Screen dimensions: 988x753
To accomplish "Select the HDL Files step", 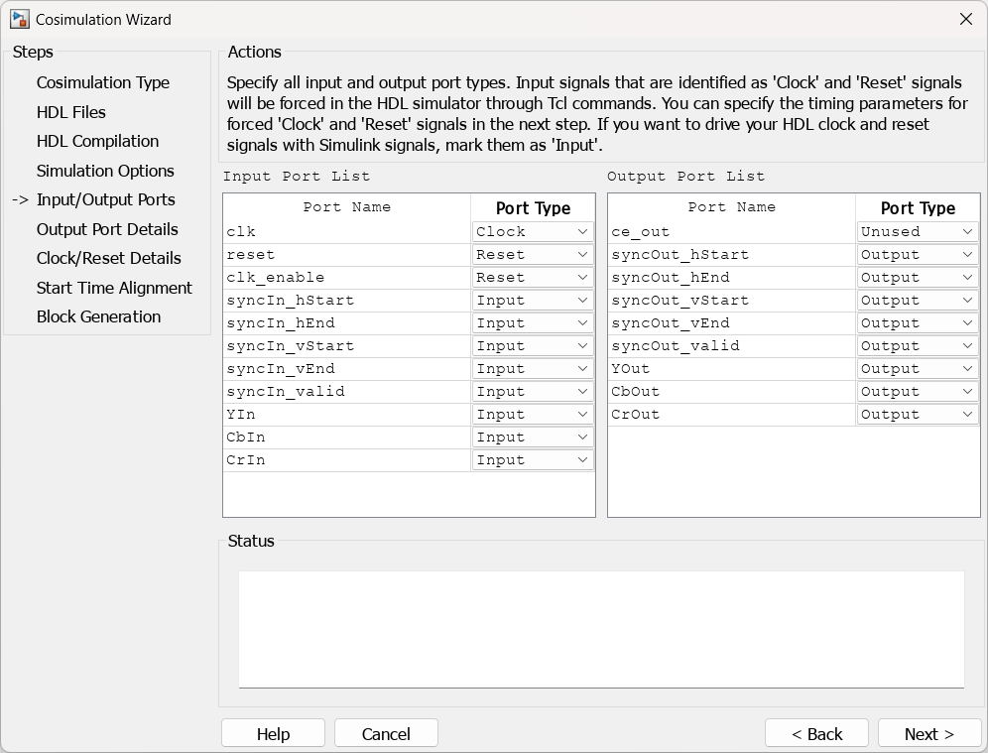I will pos(71,112).
